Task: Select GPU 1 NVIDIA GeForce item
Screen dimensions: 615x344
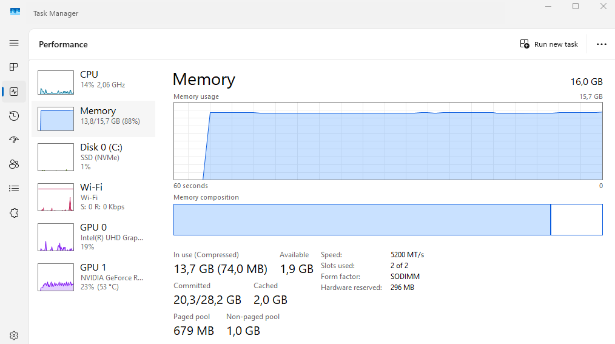Action: pos(93,277)
